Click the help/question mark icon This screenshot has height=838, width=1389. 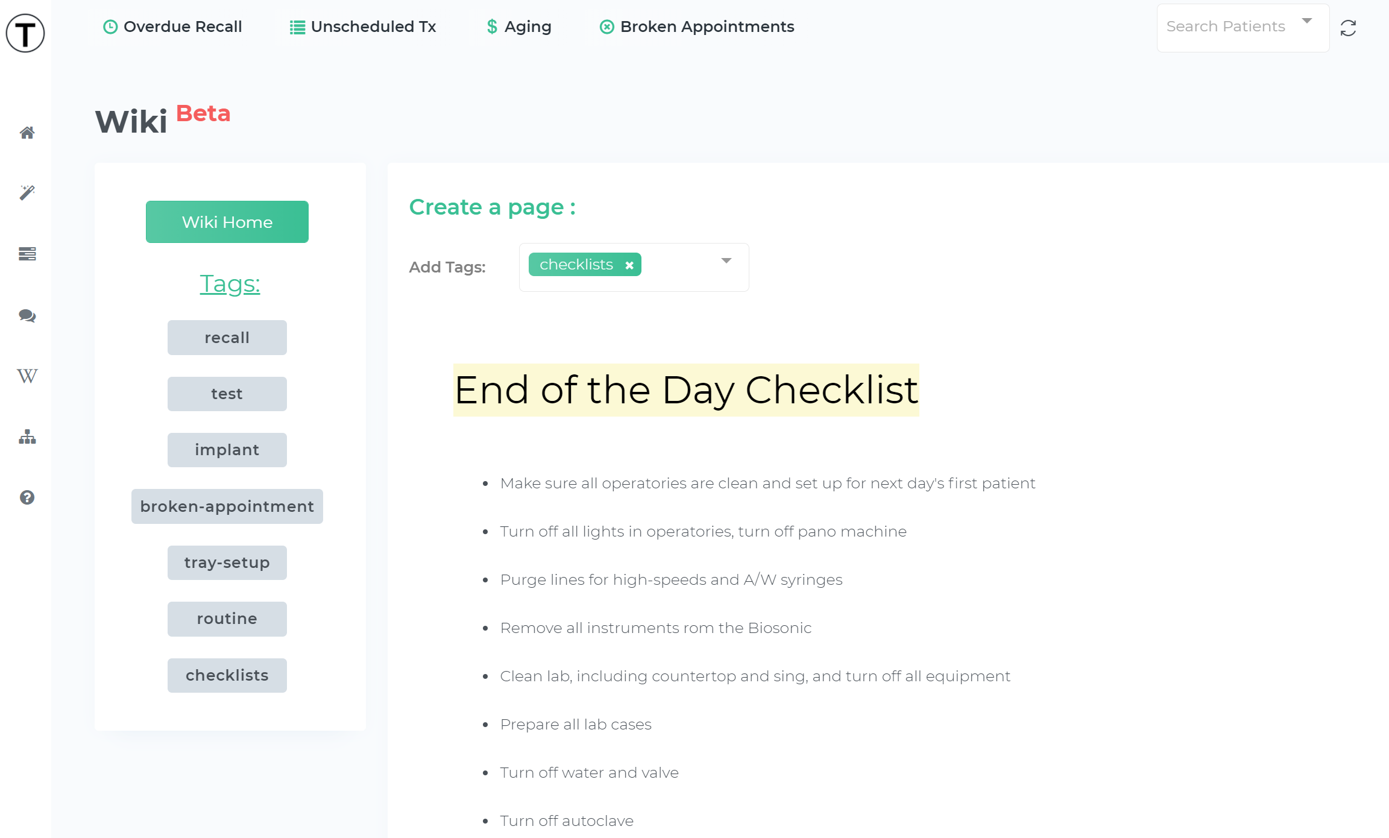click(27, 497)
